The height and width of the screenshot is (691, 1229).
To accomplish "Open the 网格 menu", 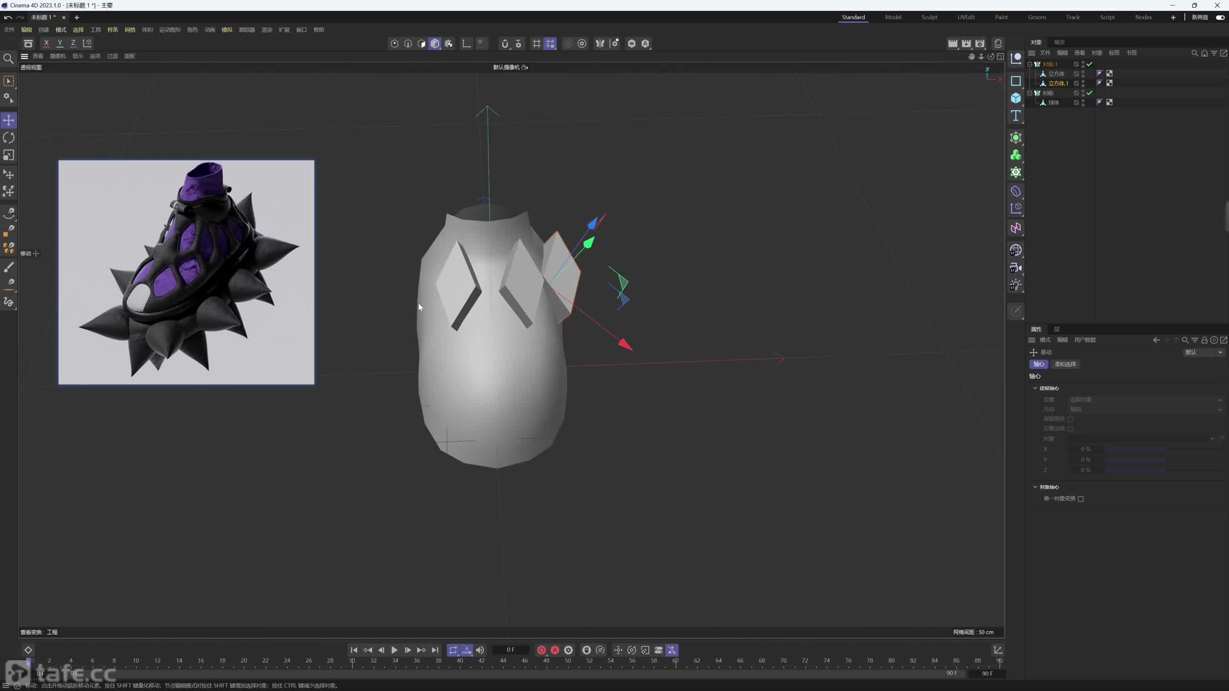I will click(130, 30).
